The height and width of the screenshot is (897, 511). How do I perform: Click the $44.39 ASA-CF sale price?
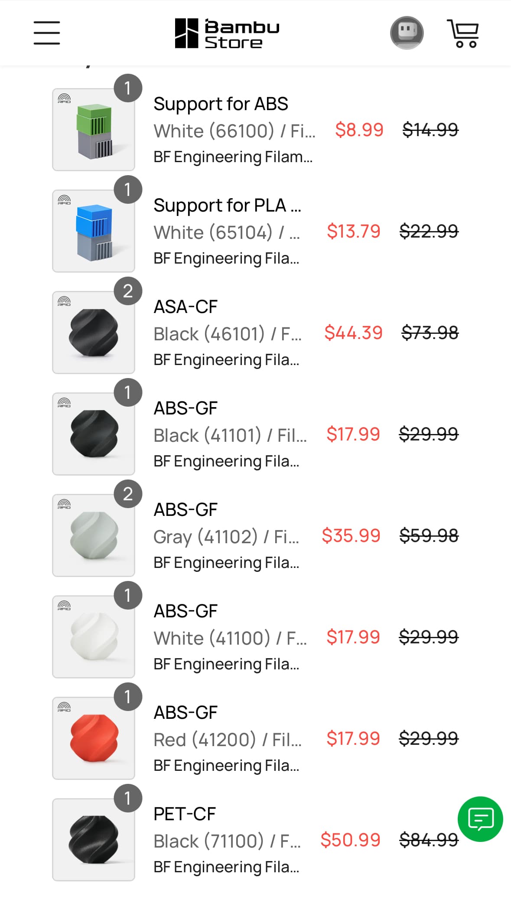tap(353, 333)
